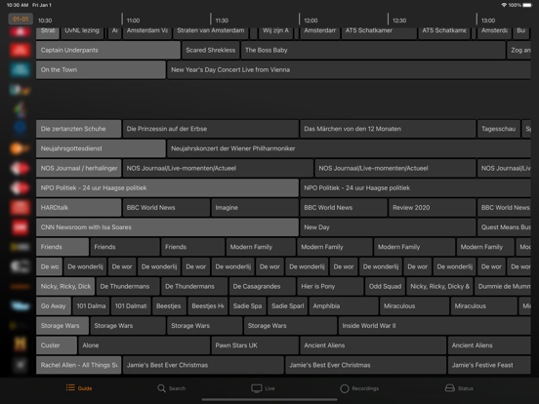Select Neujahrsgottesdienst program
539x404 pixels.
[x=101, y=148]
